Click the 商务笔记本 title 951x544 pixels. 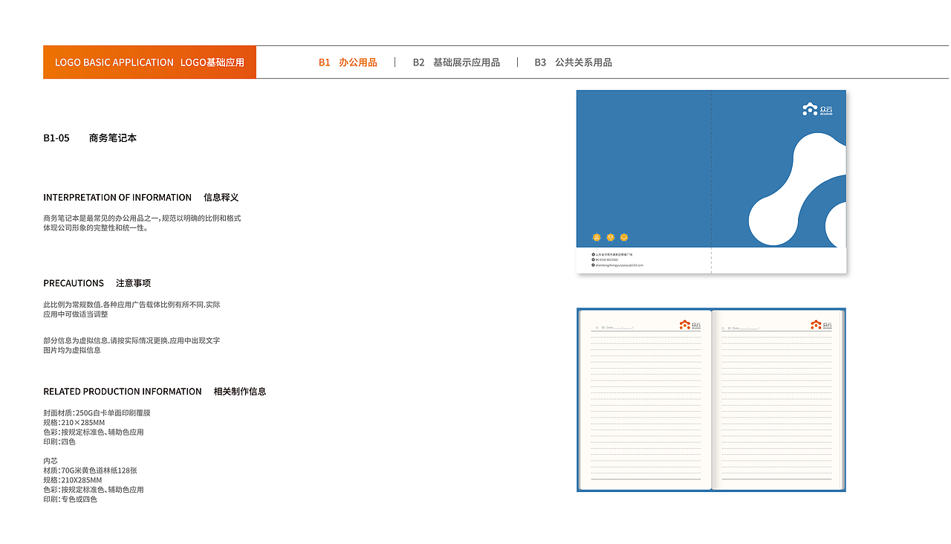pos(113,138)
